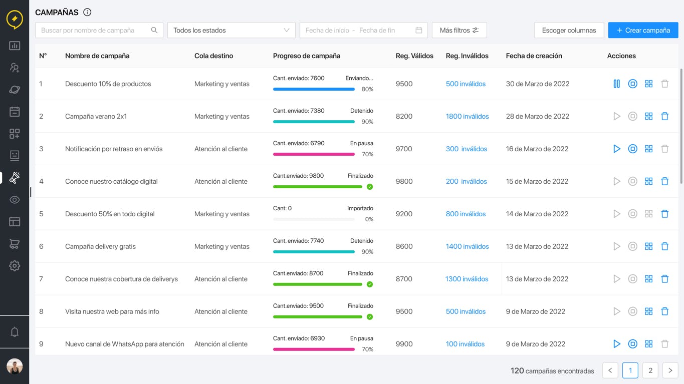Open the settings gear in the sidebar
This screenshot has height=384, width=684.
tap(15, 266)
